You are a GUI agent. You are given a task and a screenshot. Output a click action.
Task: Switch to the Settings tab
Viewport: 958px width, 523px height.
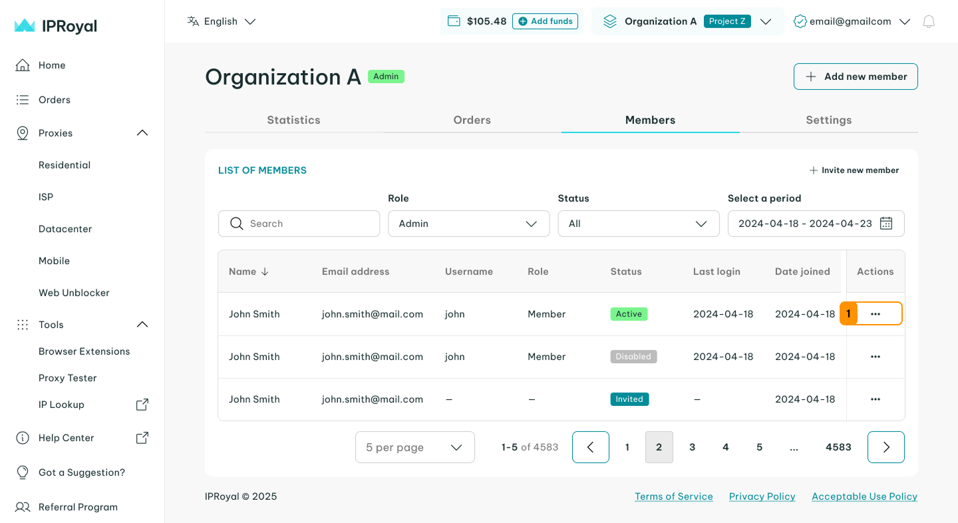click(x=828, y=120)
